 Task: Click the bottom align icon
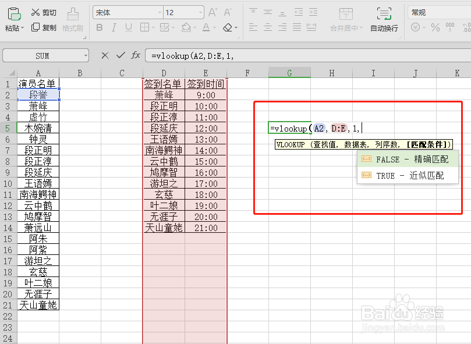tap(282, 12)
